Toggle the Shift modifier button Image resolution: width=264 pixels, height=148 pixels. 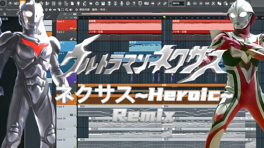point(207,3)
